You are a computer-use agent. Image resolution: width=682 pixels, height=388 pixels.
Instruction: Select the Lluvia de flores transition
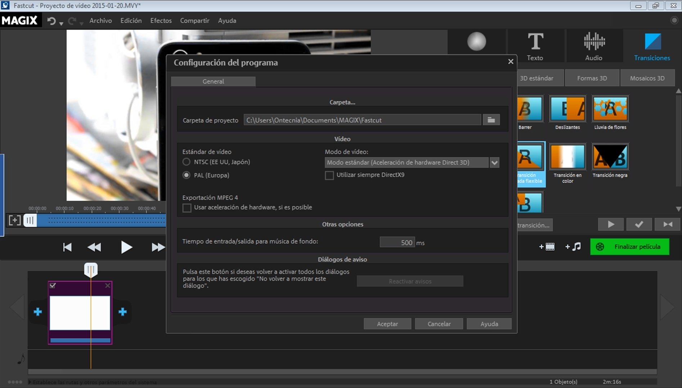click(610, 109)
